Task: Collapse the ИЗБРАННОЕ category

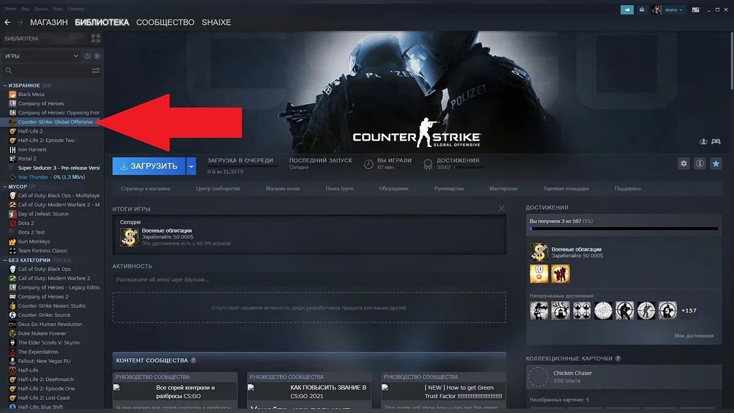Action: 5,85
